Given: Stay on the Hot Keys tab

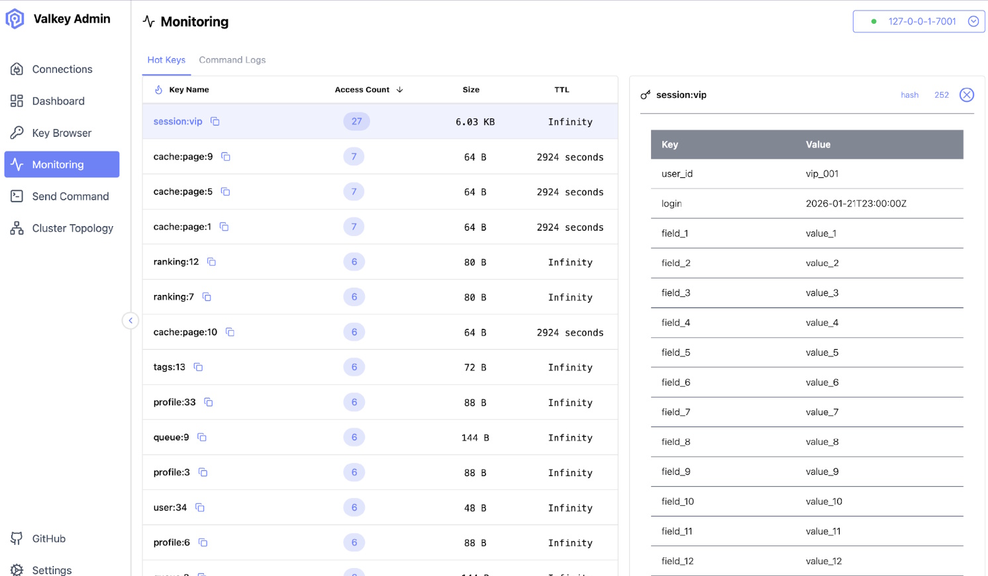Looking at the screenshot, I should 166,60.
